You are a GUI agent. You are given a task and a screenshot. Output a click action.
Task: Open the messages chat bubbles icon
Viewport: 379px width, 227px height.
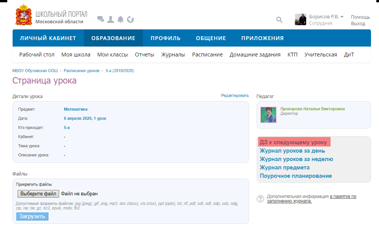click(101, 19)
